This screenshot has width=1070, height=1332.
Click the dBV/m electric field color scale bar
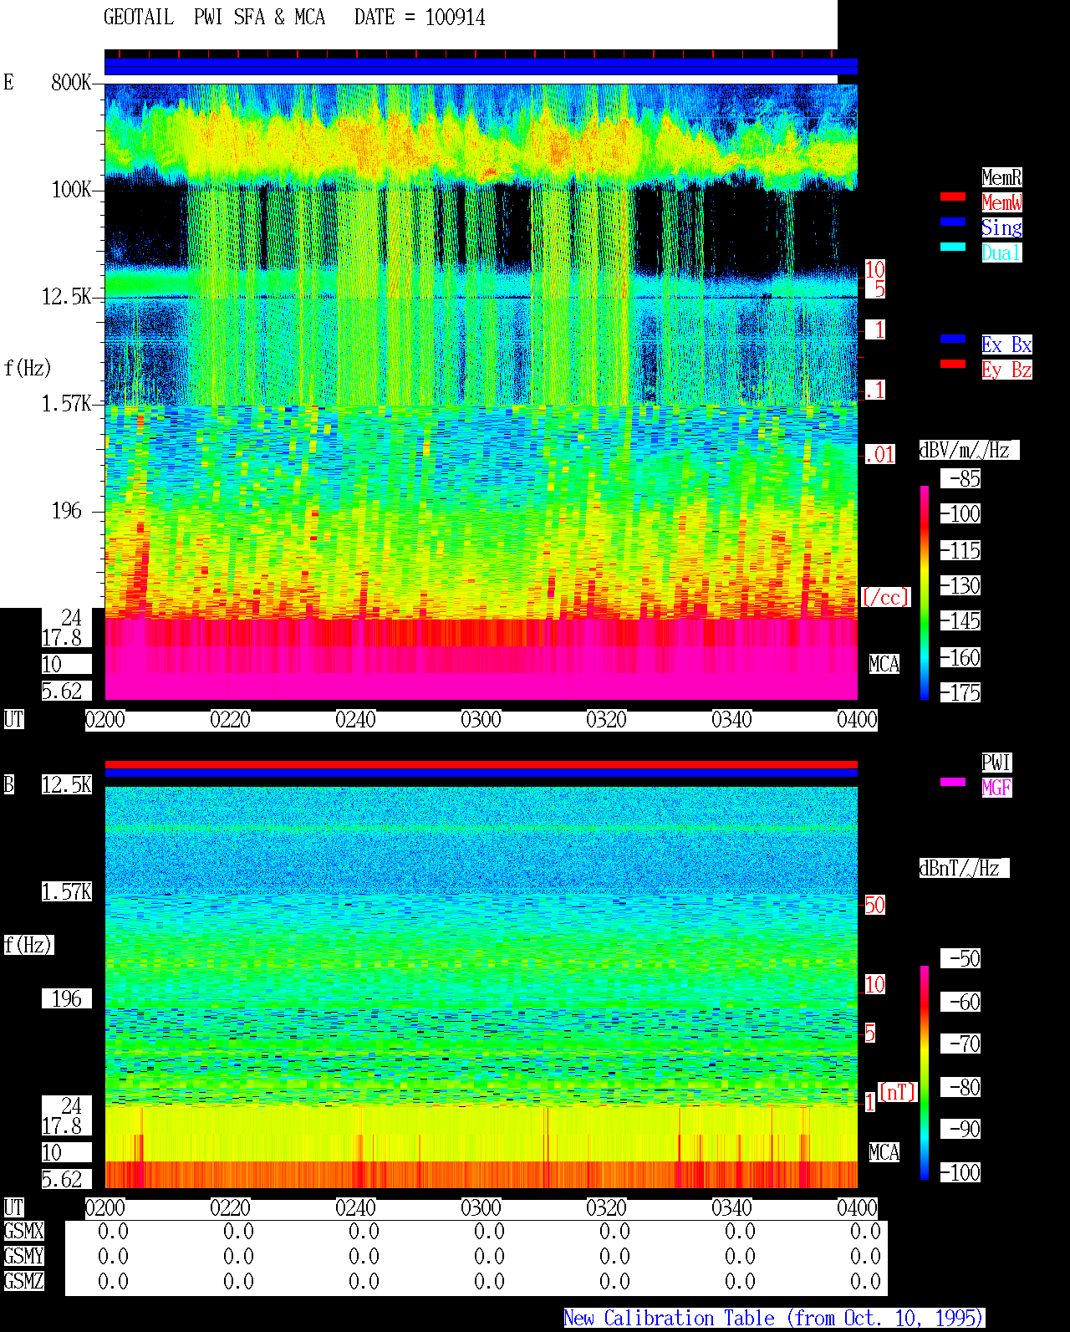[925, 592]
